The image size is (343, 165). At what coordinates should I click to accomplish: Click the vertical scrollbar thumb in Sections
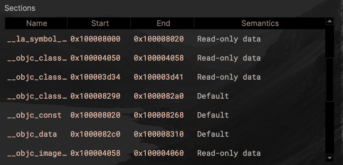(329, 80)
